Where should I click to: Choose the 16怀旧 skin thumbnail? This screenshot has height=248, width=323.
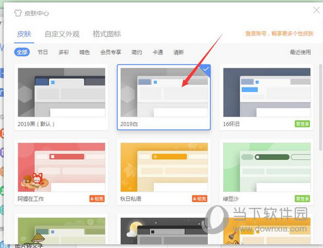[x=267, y=92]
